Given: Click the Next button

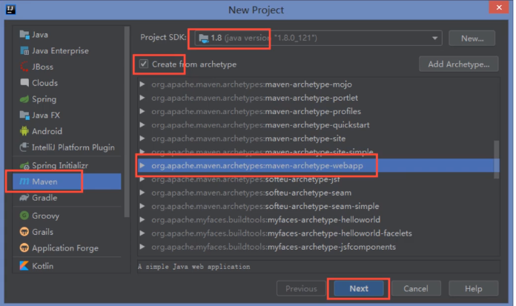Looking at the screenshot, I should point(359,288).
